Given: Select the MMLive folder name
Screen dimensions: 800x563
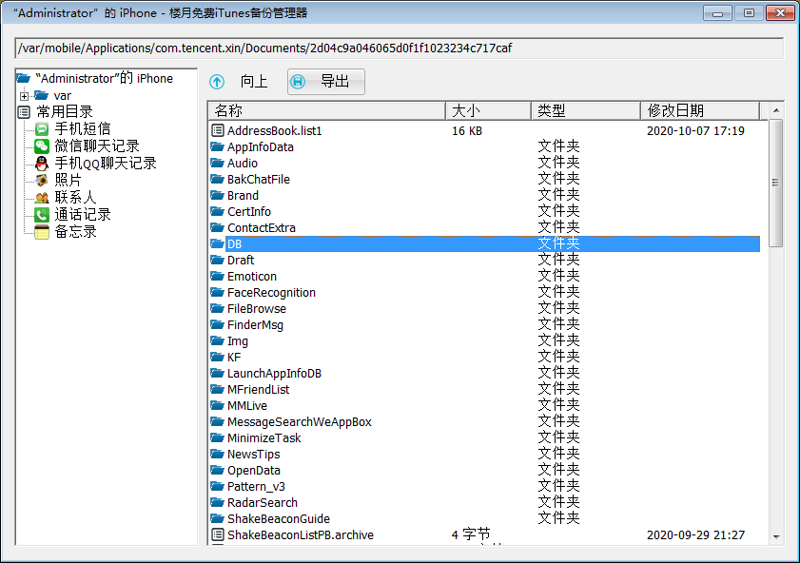Looking at the screenshot, I should (x=247, y=405).
